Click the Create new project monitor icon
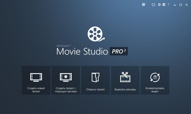Screen dimensions: 191x114 [x=36, y=77]
